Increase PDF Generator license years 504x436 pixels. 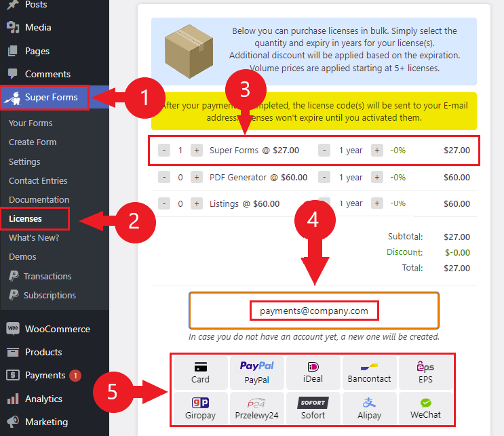pyautogui.click(x=377, y=178)
